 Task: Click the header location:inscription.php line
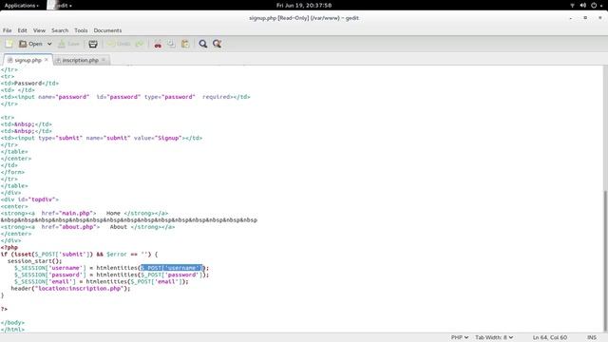[x=70, y=289]
